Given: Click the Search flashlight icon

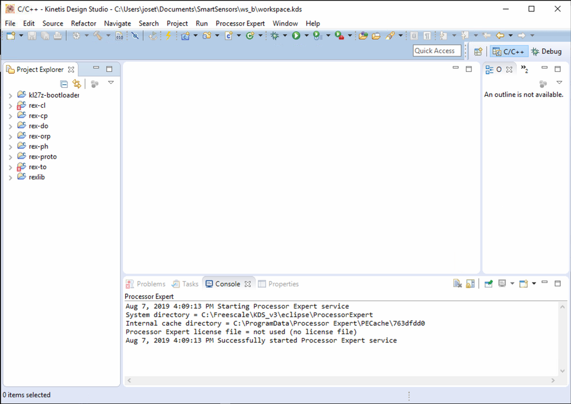Looking at the screenshot, I should (x=390, y=35).
